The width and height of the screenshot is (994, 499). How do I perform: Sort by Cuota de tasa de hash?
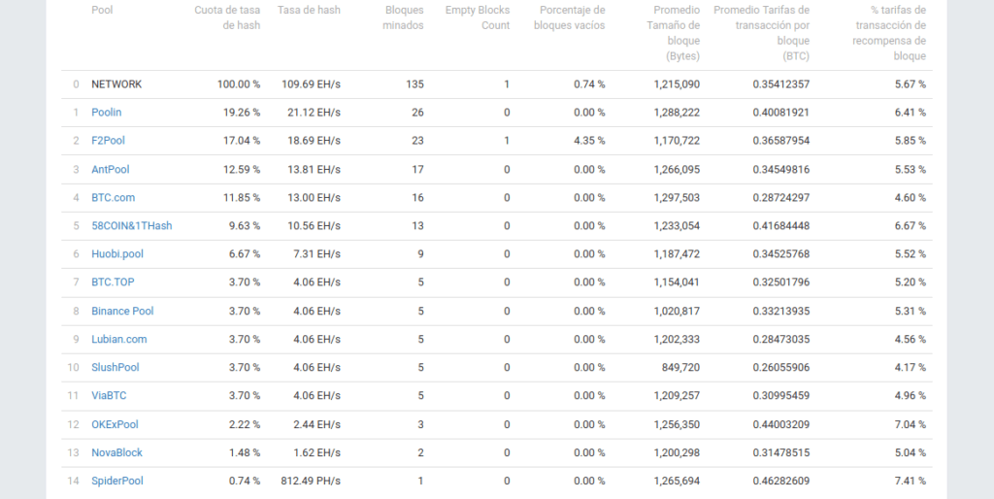click(x=227, y=17)
